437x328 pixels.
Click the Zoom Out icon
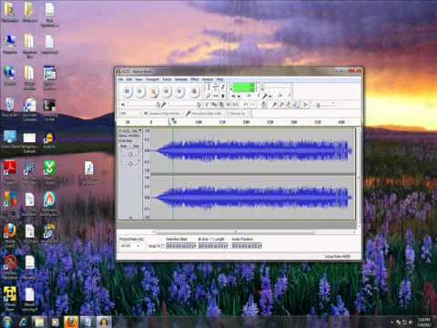coord(281,105)
